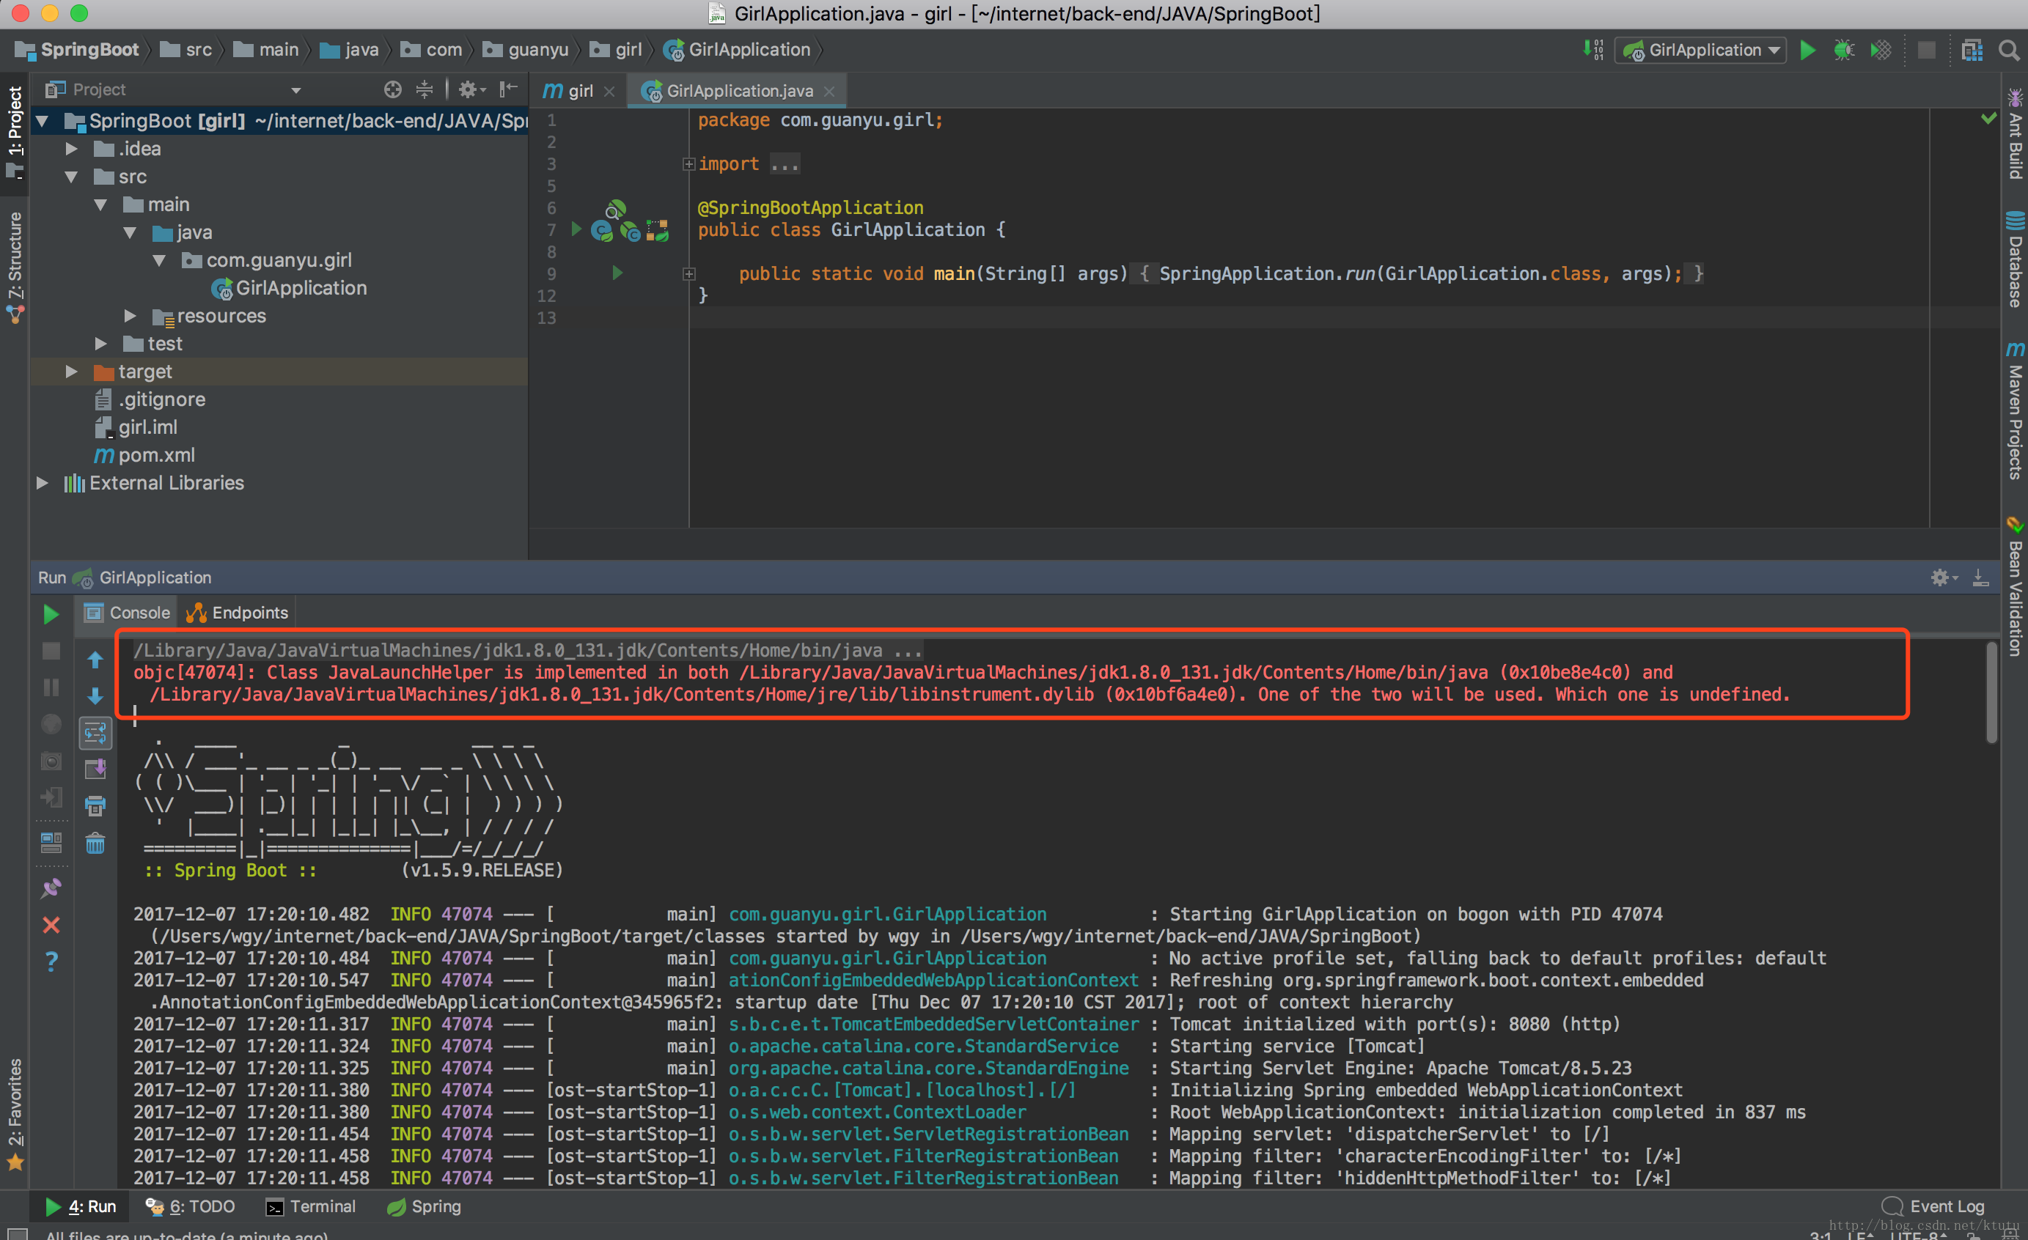This screenshot has height=1240, width=2028.
Task: Hide the Project panel
Action: coord(509,89)
